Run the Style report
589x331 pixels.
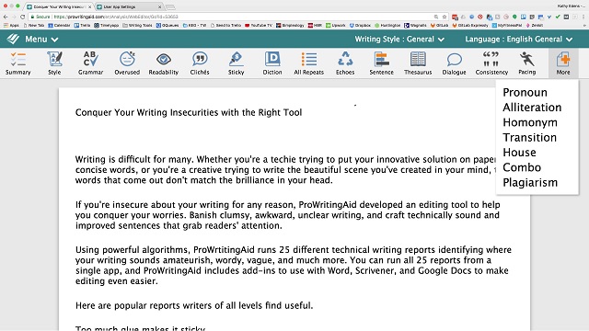tap(54, 63)
